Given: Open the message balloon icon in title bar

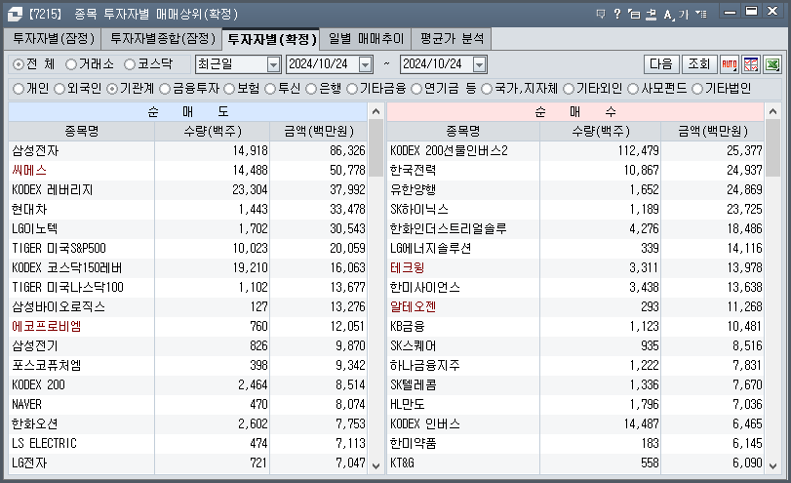Looking at the screenshot, I should [x=600, y=14].
